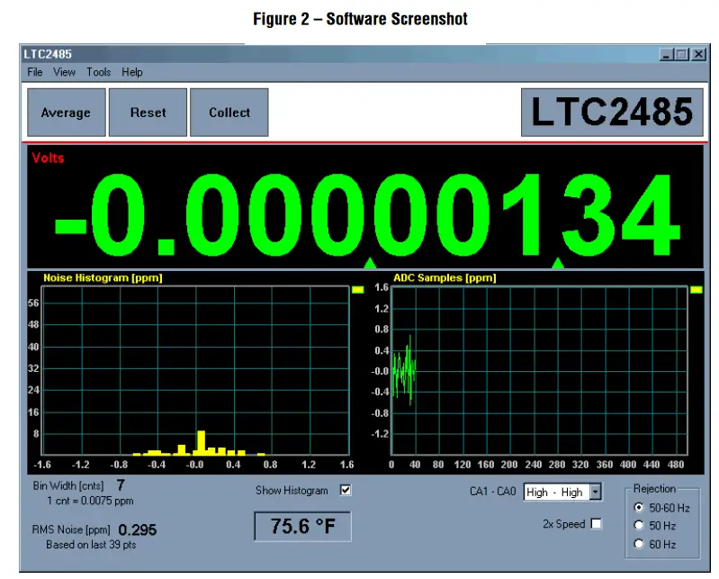Image resolution: width=719 pixels, height=579 pixels.
Task: Click the green voltage reading -0.0000134
Action: click(x=367, y=214)
